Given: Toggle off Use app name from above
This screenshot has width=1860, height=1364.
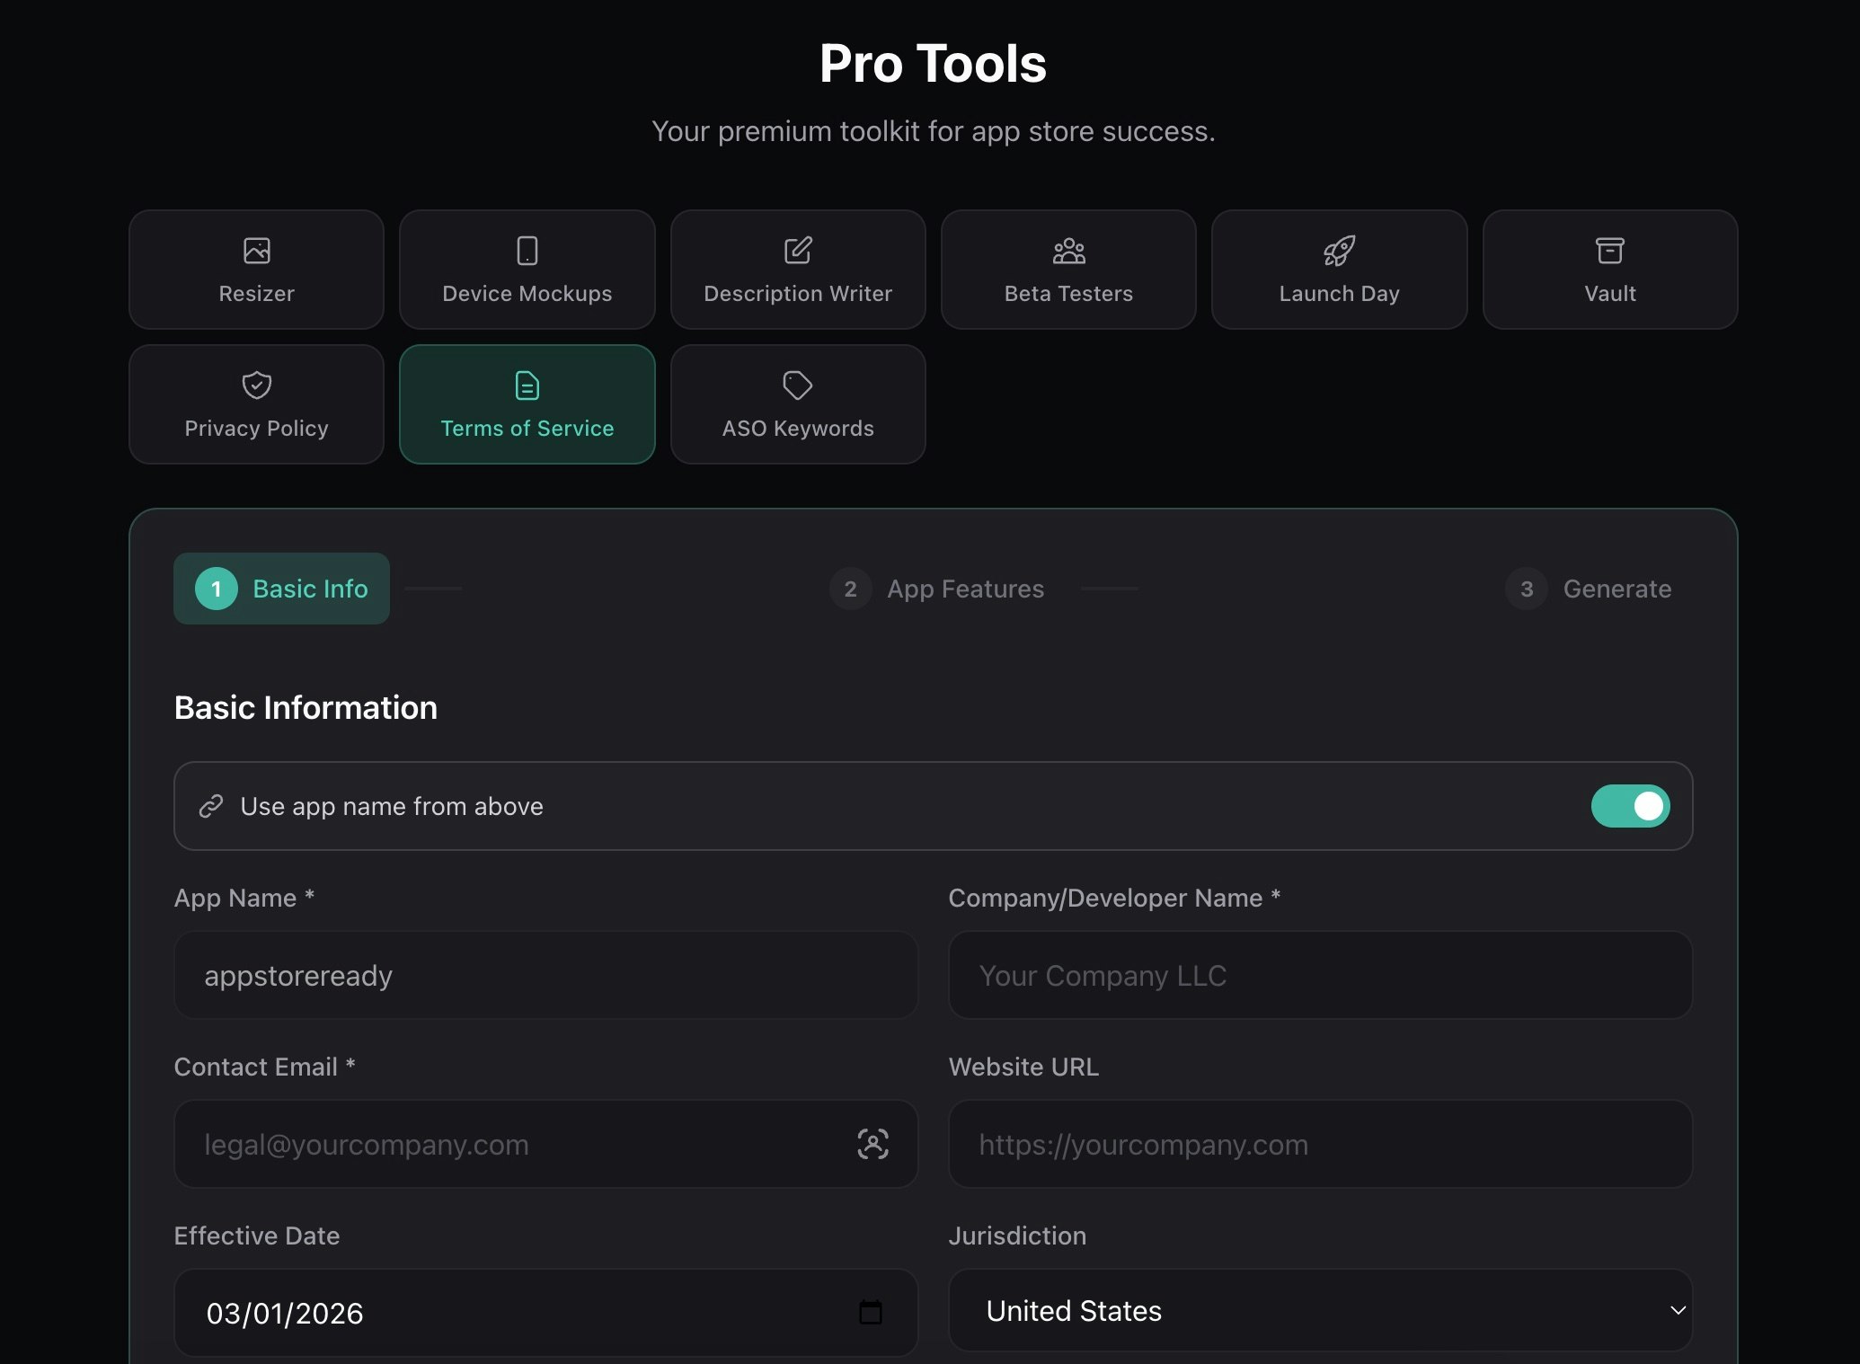Looking at the screenshot, I should coord(1630,806).
